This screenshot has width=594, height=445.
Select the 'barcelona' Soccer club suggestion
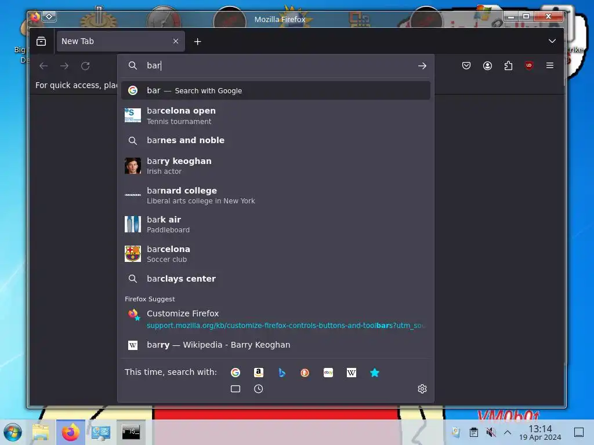(276, 254)
